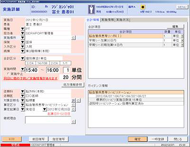Click the 処方情報参照 button
190x147 pixels.
[73, 85]
